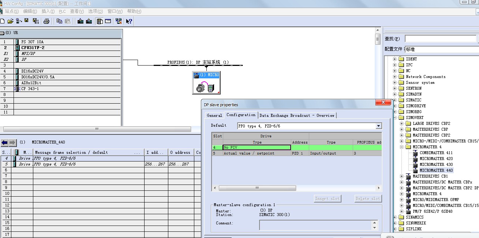Click the SIMATIC folder icon in the catalog
Screen dimensions: 479x238
[x=401, y=100]
